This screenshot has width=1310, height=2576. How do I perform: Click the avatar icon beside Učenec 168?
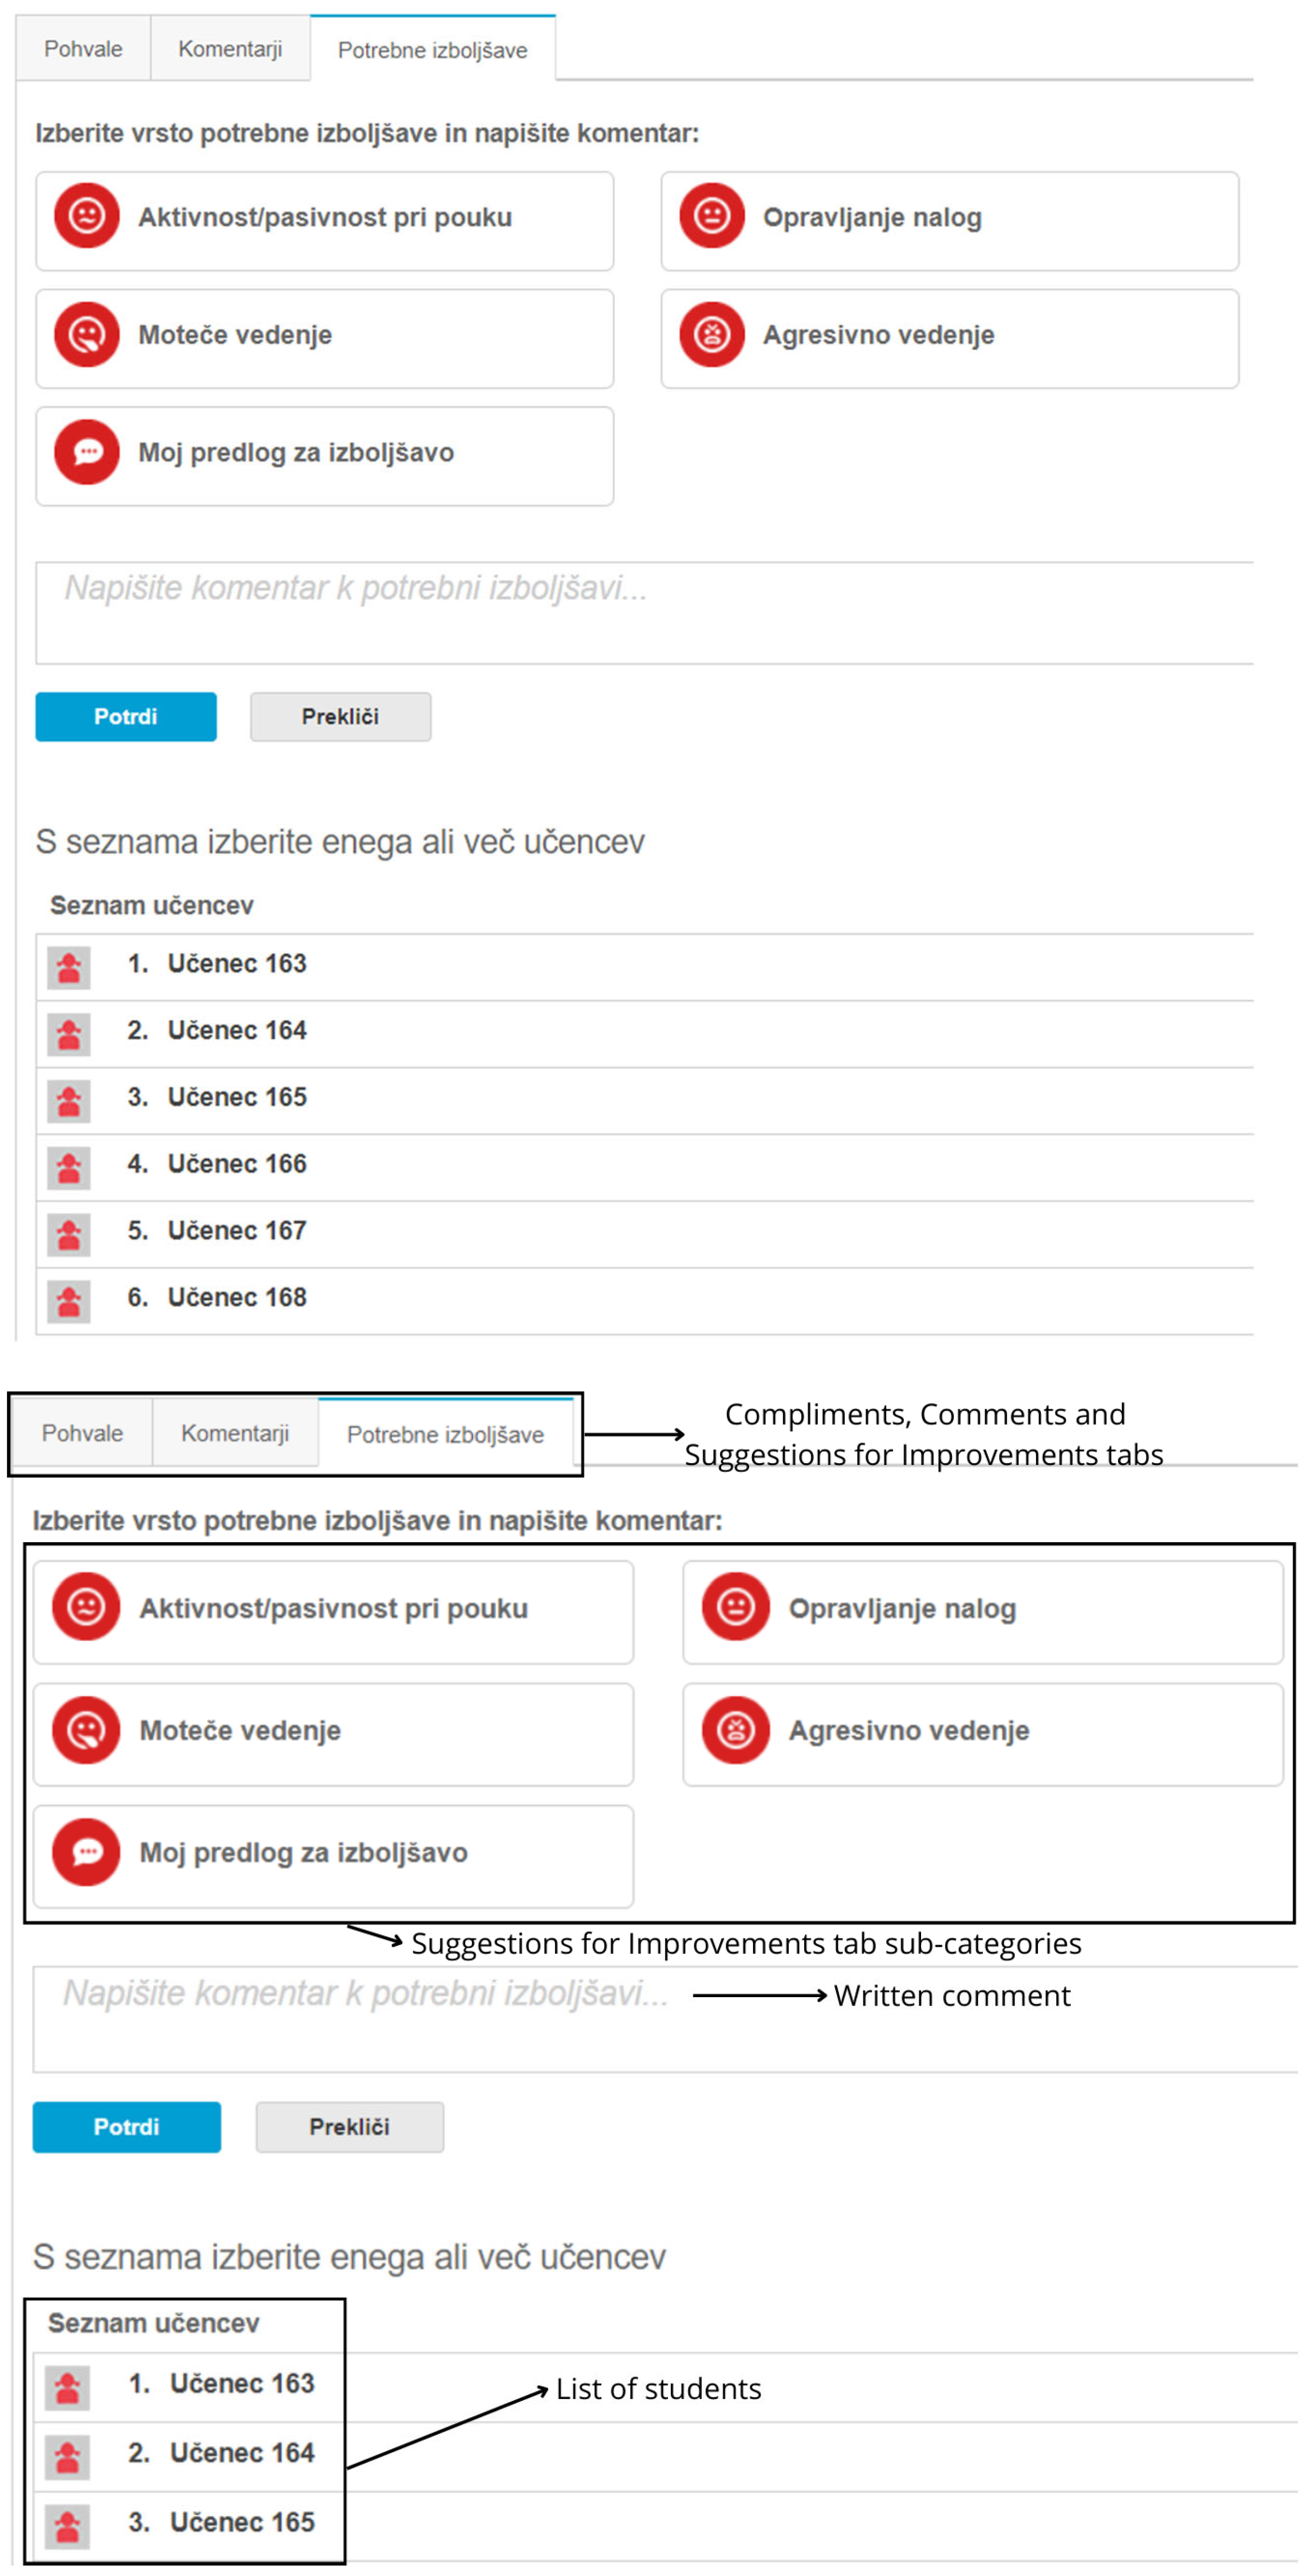69,1301
